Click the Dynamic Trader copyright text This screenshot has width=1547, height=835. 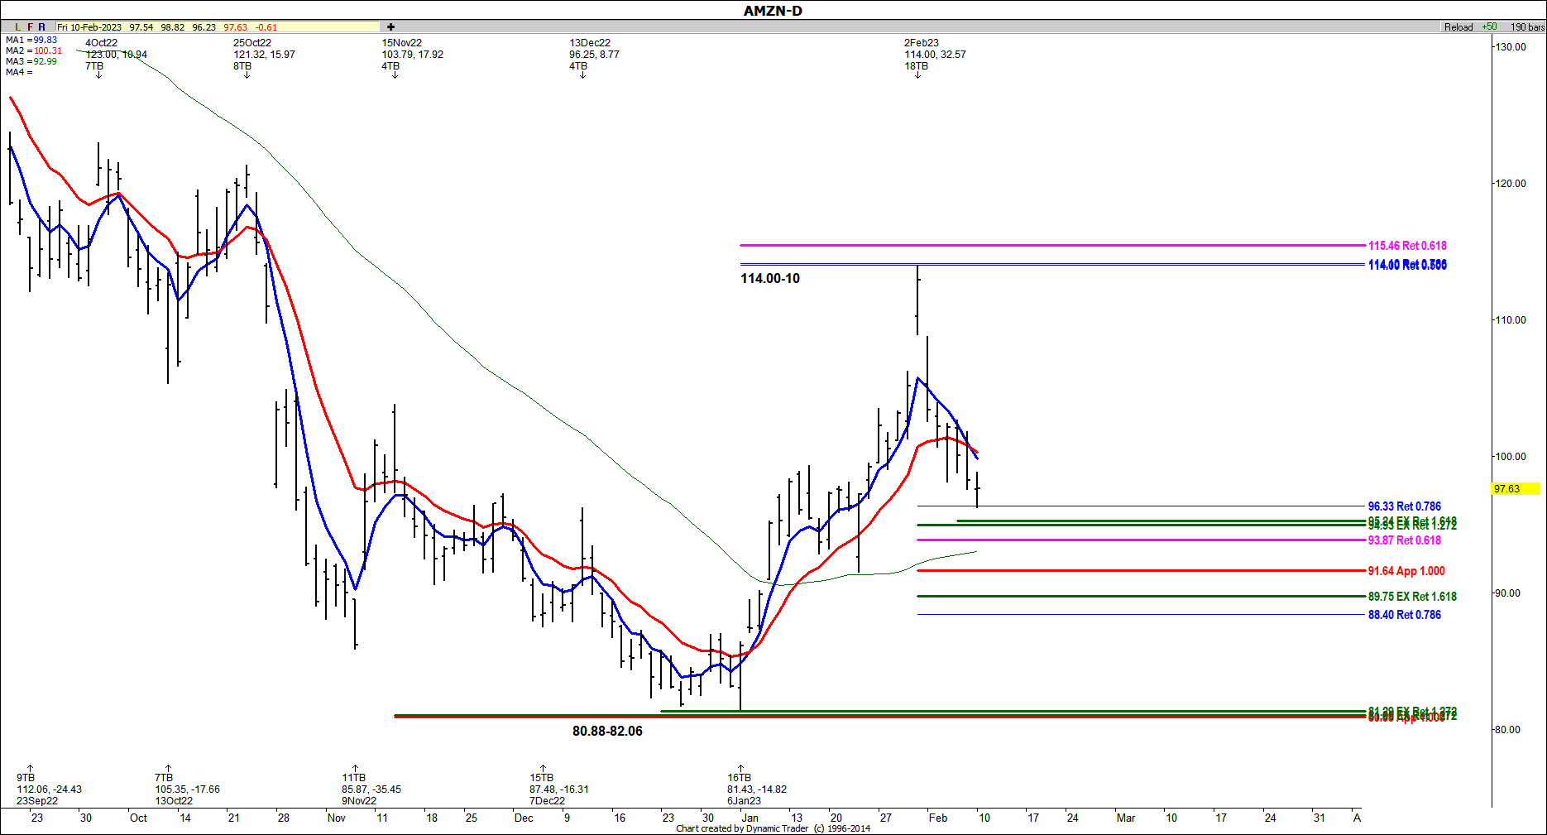[773, 828]
